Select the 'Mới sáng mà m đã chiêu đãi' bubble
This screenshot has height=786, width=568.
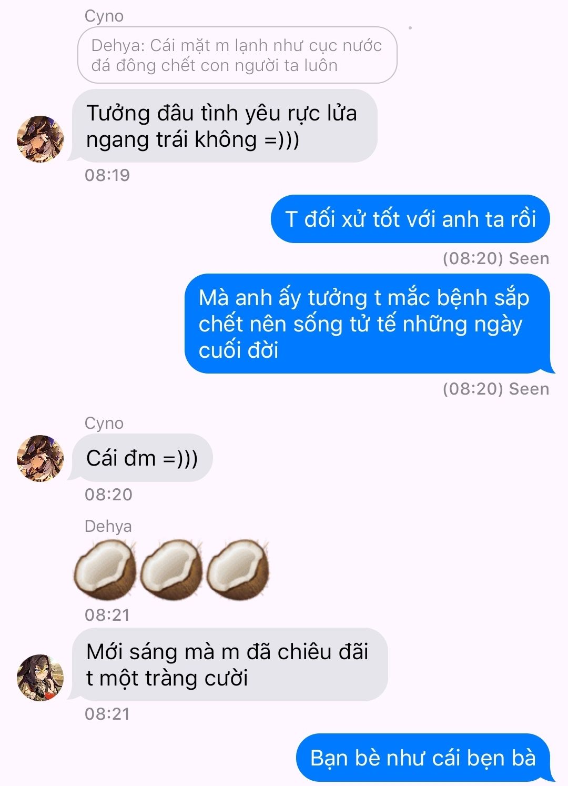[x=230, y=664]
